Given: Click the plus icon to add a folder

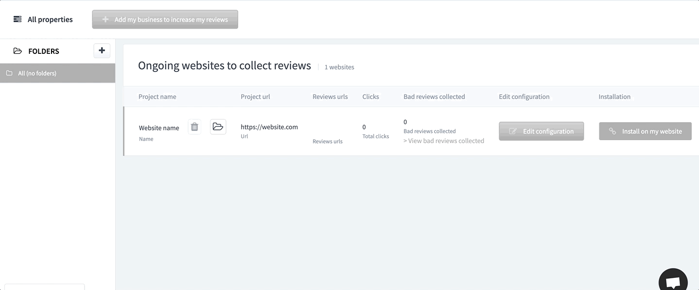Looking at the screenshot, I should click(x=102, y=50).
